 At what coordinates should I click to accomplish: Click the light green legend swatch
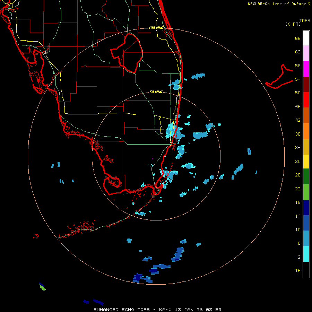point(306,192)
